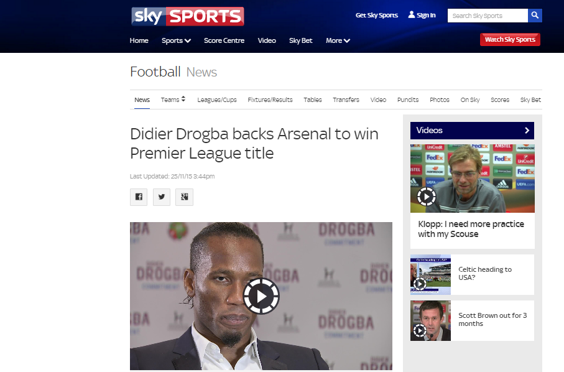564x372 pixels.
Task: Share the article on Google Plus
Action: (x=184, y=197)
